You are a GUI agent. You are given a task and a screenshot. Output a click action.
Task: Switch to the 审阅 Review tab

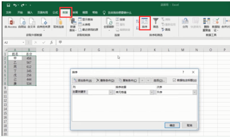pos(75,13)
